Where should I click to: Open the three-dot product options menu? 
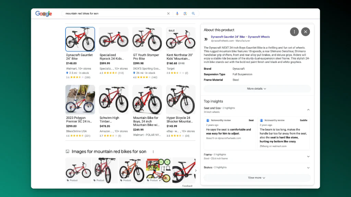pyautogui.click(x=294, y=32)
